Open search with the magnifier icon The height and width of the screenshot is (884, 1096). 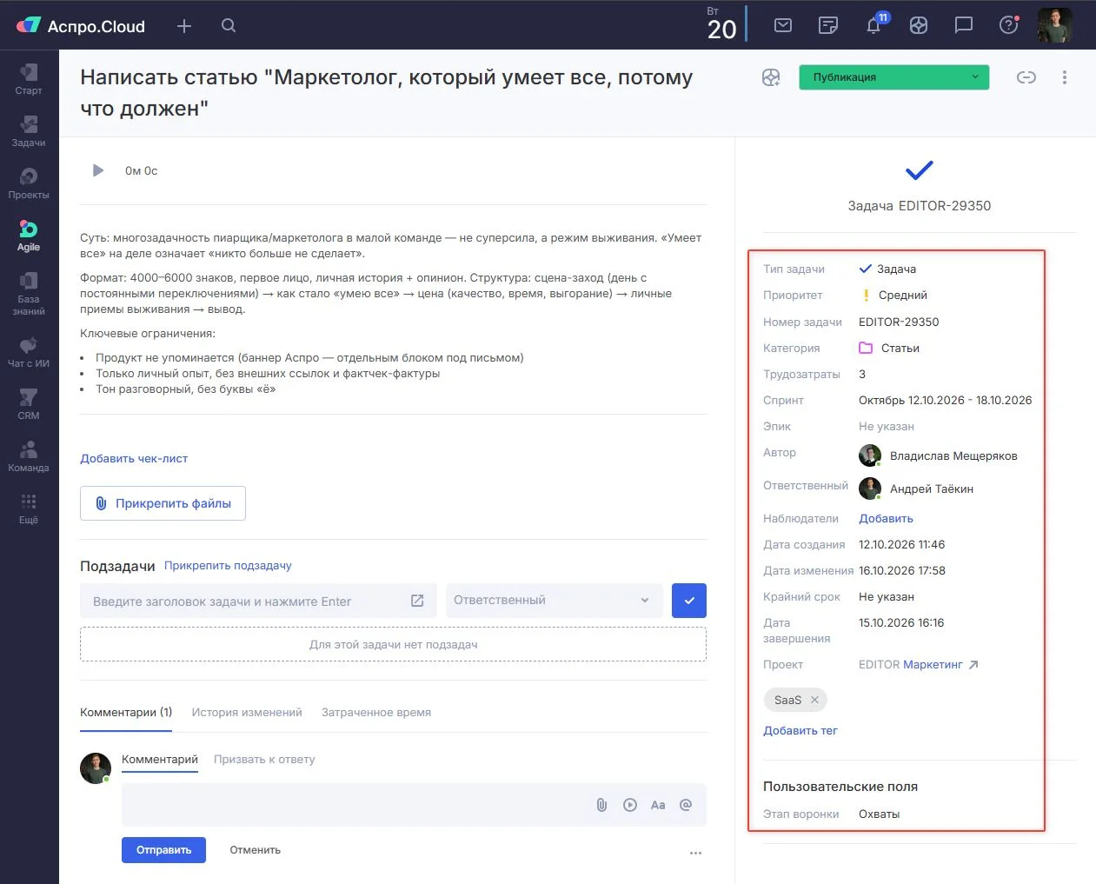click(x=229, y=26)
